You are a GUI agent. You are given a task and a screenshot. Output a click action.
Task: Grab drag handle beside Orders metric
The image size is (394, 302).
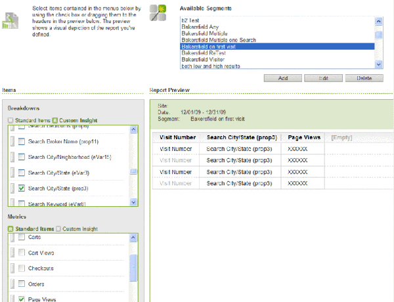point(12,284)
